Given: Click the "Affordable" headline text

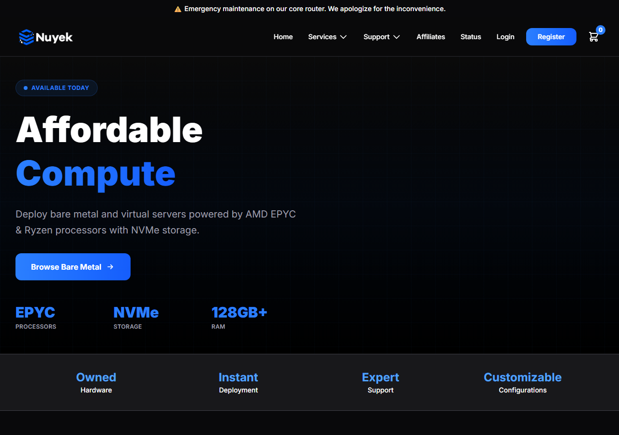Looking at the screenshot, I should click(109, 130).
